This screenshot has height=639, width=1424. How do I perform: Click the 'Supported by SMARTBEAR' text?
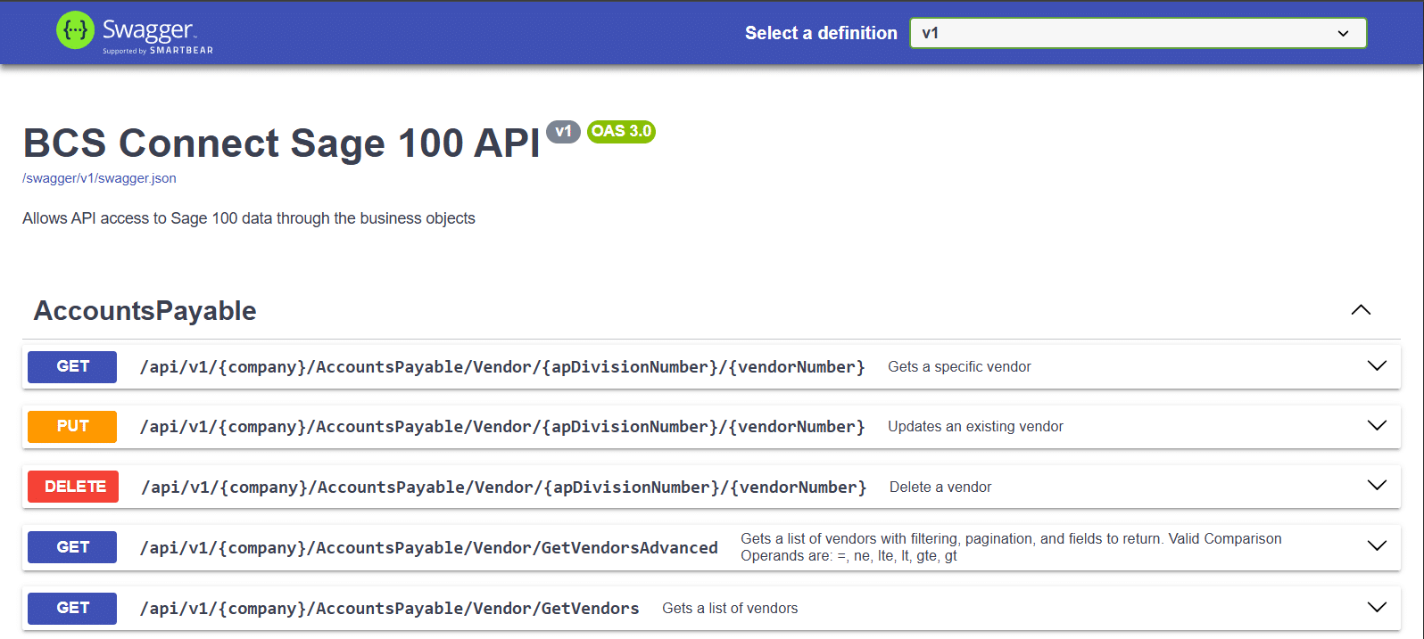coord(158,51)
